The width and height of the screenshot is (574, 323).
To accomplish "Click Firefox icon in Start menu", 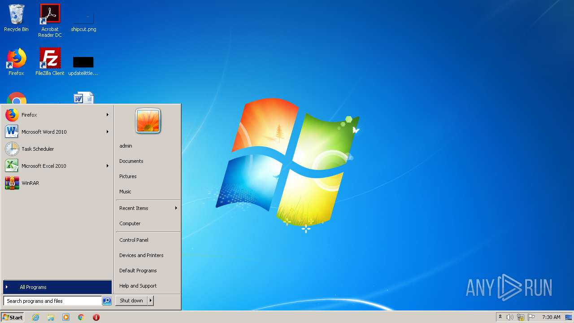I will pyautogui.click(x=12, y=115).
